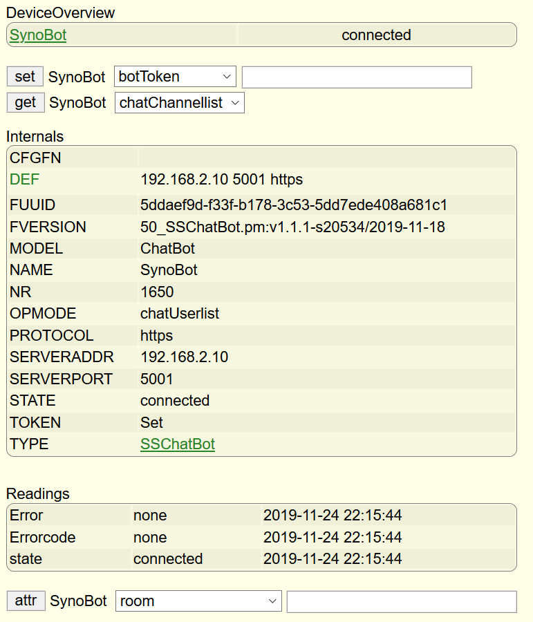This screenshot has height=622, width=533.
Task: Click the Error reading value none
Action: [x=150, y=516]
